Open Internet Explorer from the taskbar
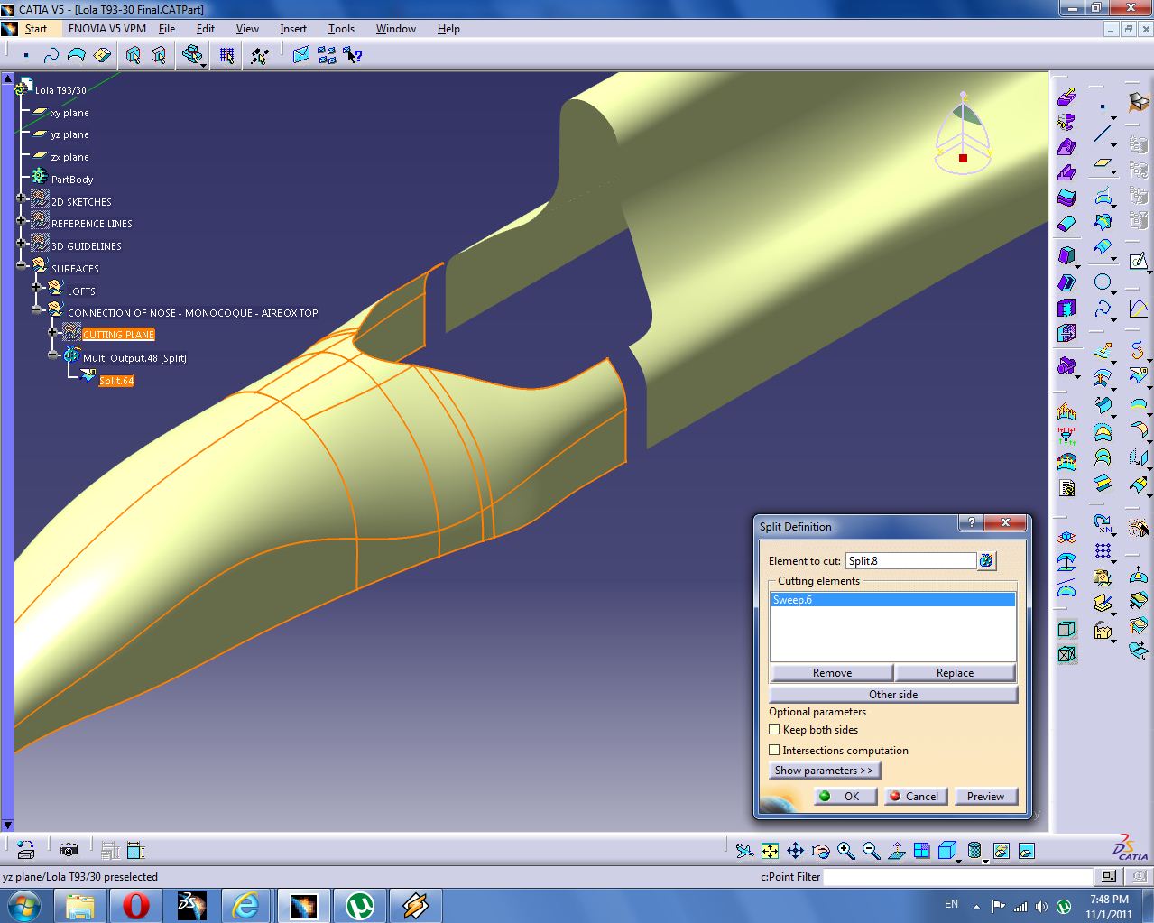This screenshot has height=923, width=1154. click(245, 905)
